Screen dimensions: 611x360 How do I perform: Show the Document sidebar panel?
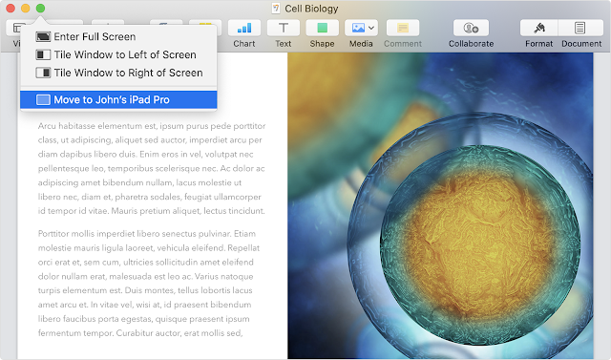pos(579,28)
